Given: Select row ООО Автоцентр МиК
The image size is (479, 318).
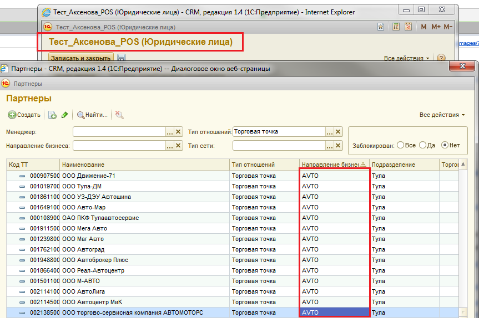Looking at the screenshot, I should pyautogui.click(x=233, y=302).
